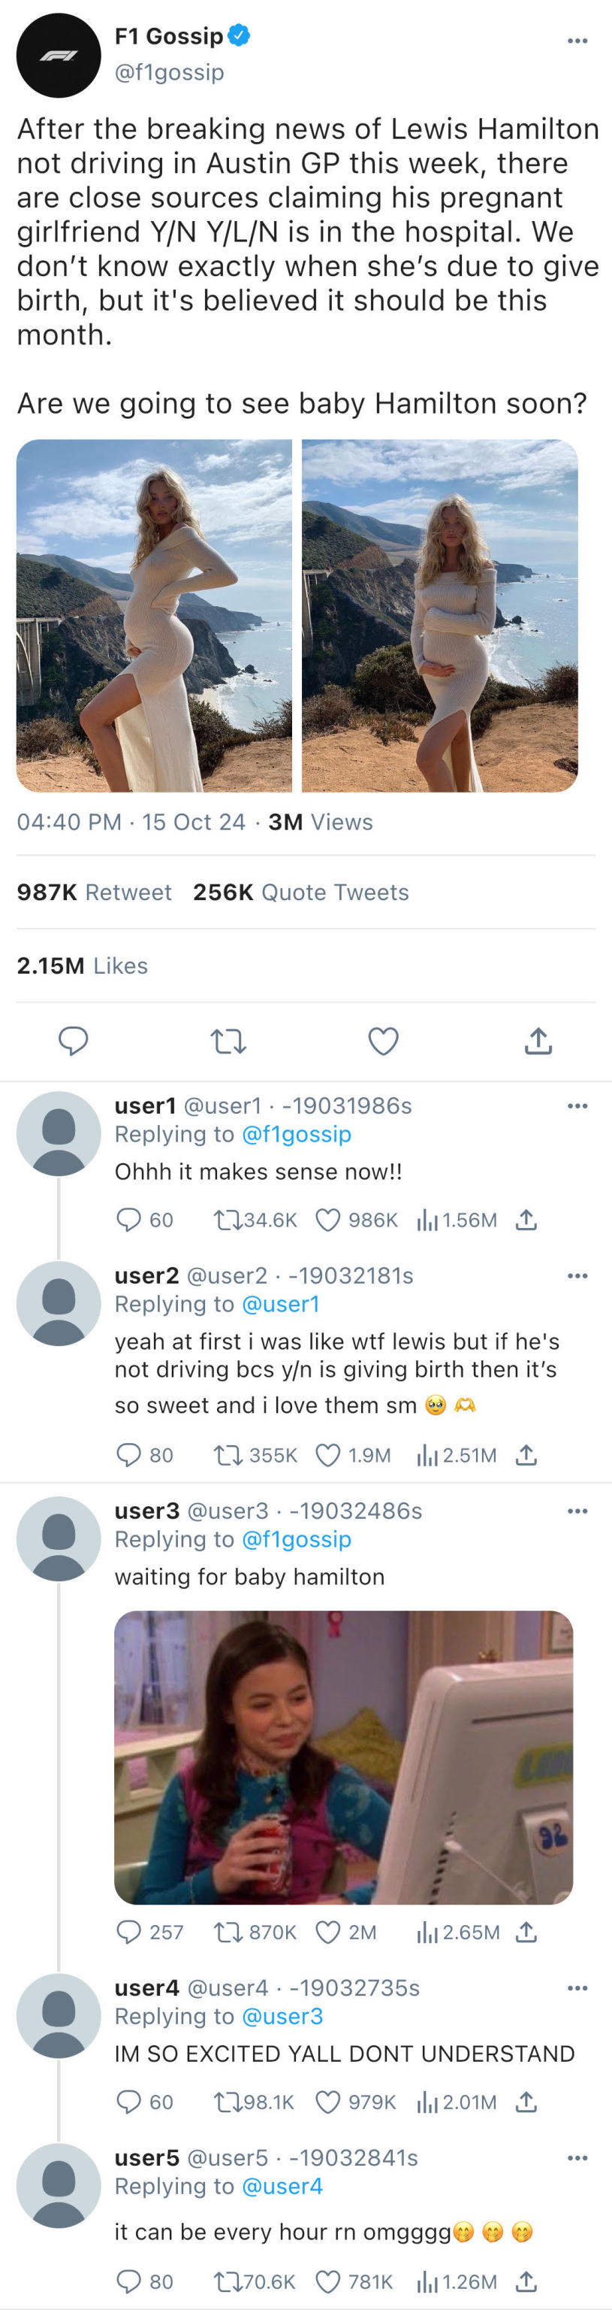
Task: Open the @user3 mention in user4's reply
Action: tap(282, 2016)
